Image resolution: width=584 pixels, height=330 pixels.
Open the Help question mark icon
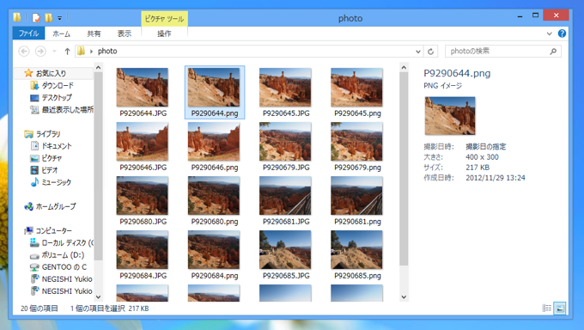(562, 34)
